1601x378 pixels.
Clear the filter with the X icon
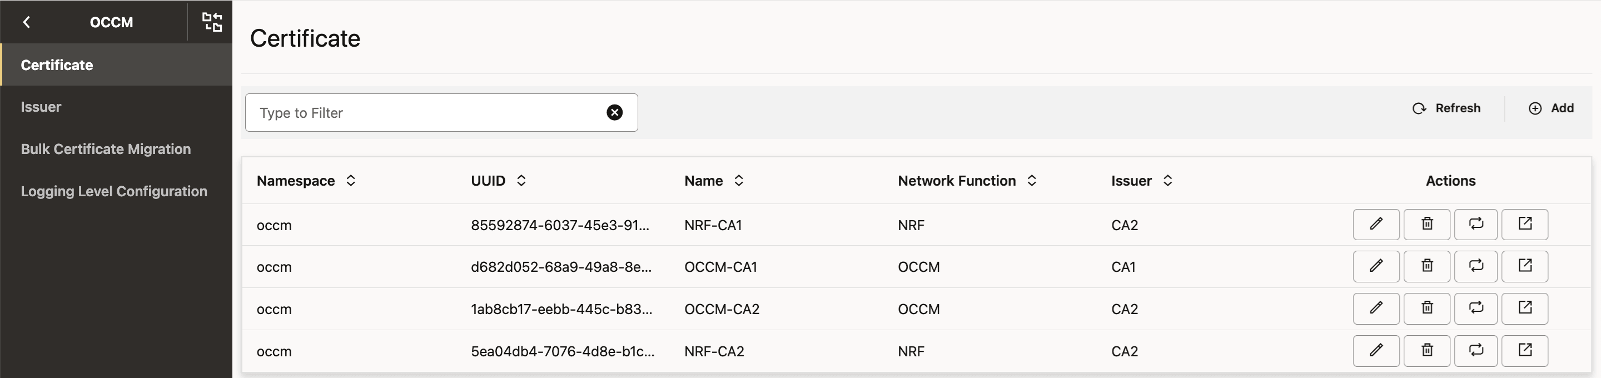614,112
